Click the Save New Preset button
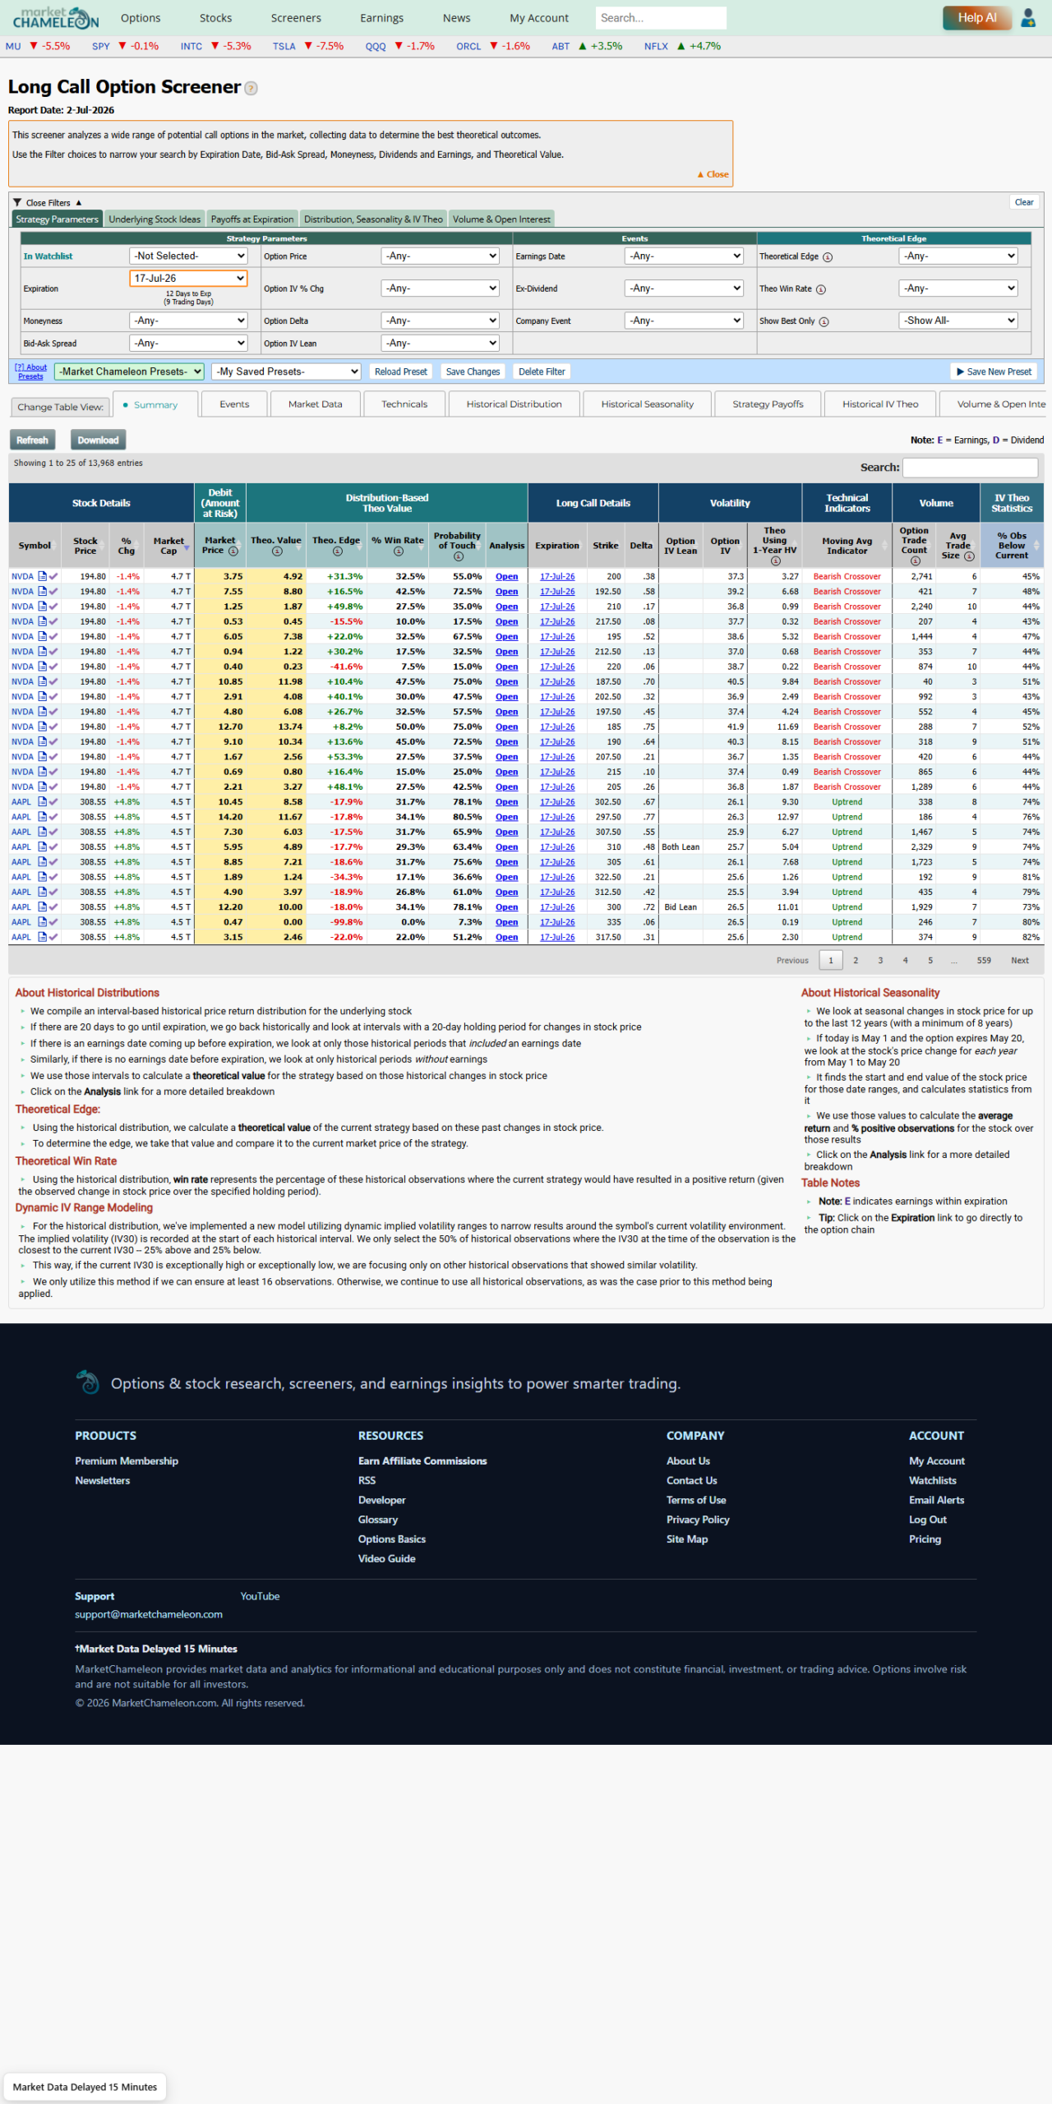The image size is (1052, 2104). tap(994, 372)
